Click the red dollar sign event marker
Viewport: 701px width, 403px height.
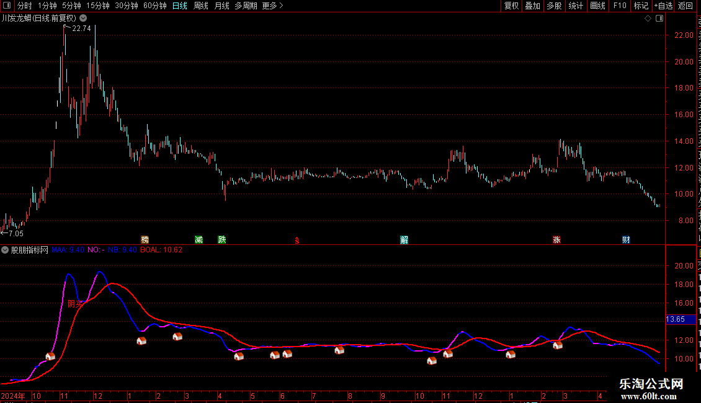tap(297, 241)
